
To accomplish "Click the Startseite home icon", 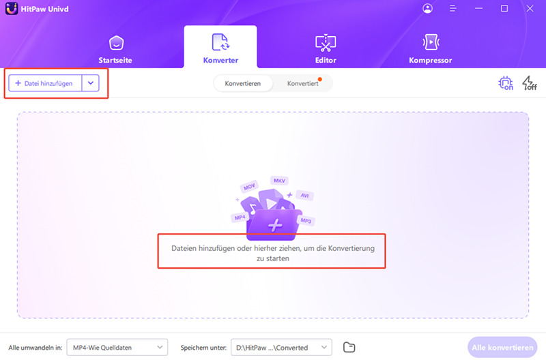I will click(115, 42).
